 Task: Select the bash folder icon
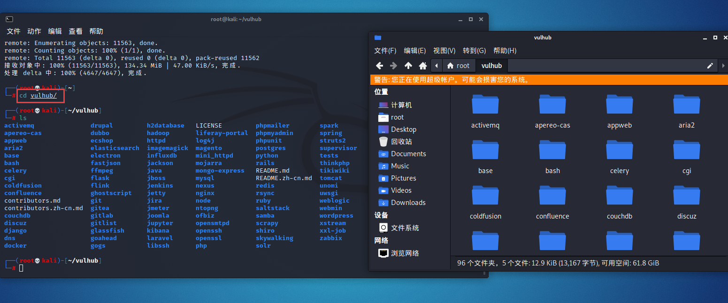tap(552, 150)
